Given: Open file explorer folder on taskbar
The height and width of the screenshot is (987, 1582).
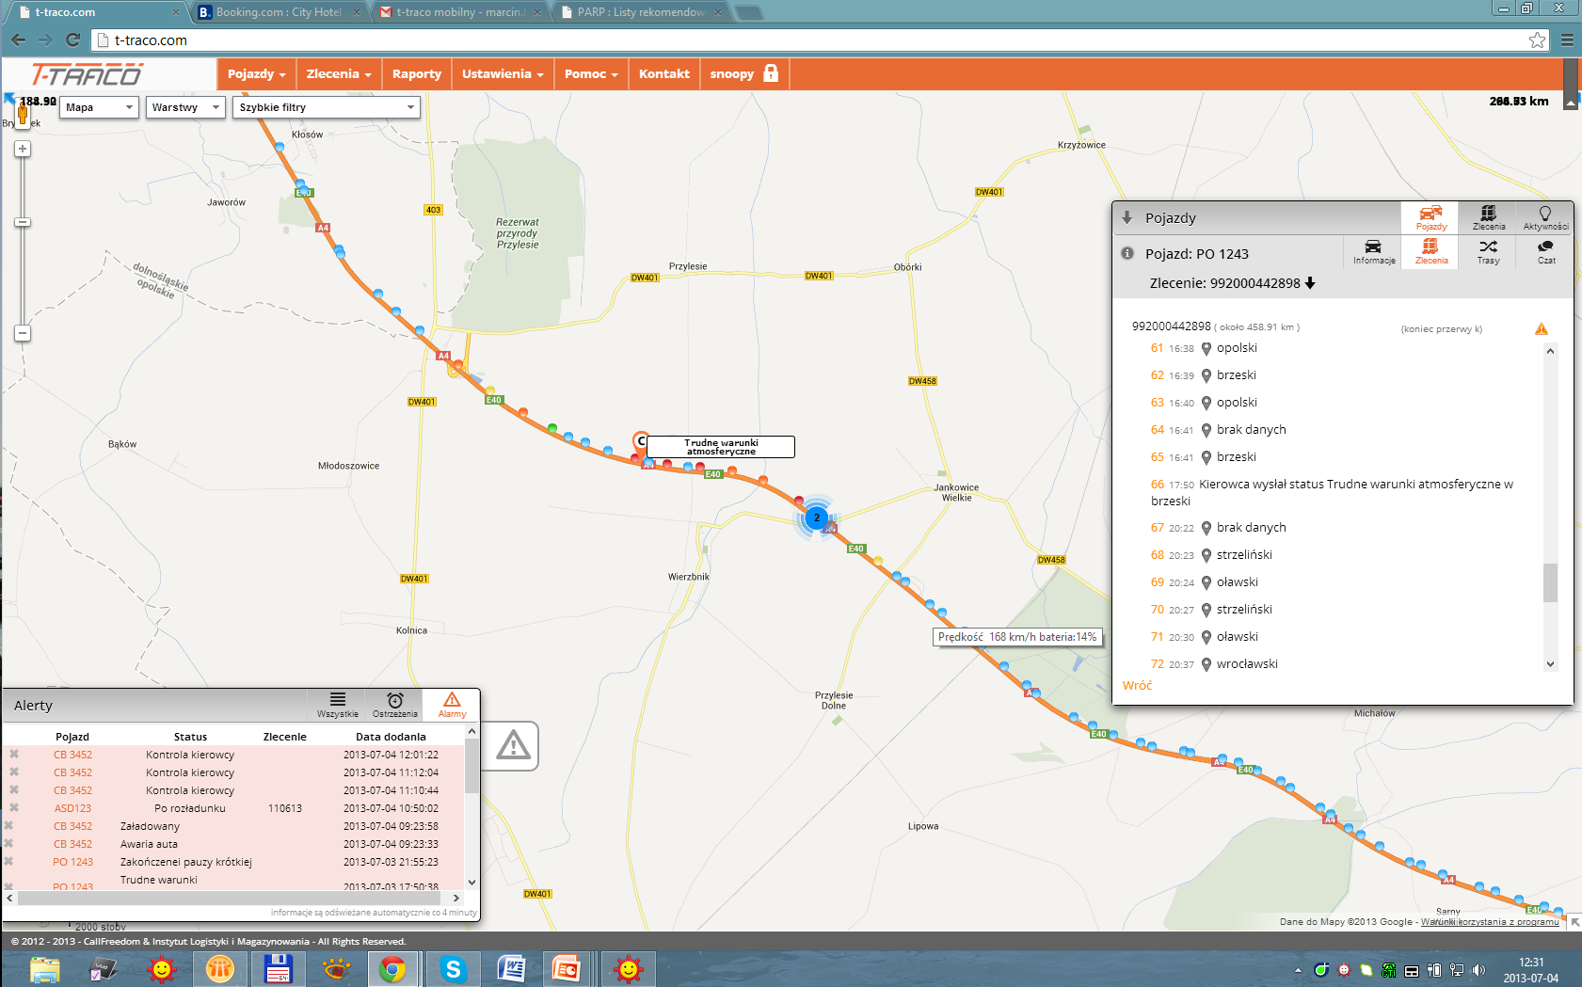Looking at the screenshot, I should pos(44,968).
